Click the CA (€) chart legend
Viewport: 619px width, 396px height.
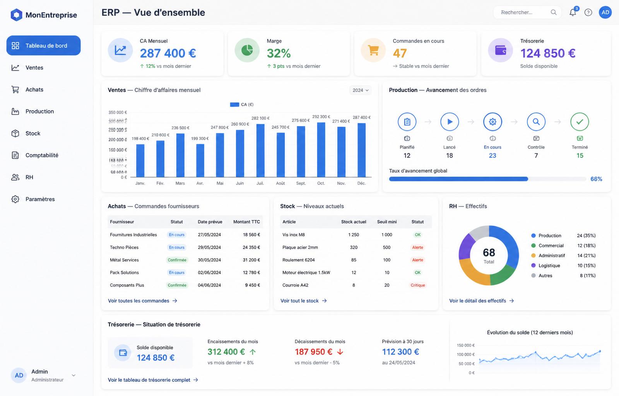[242, 104]
